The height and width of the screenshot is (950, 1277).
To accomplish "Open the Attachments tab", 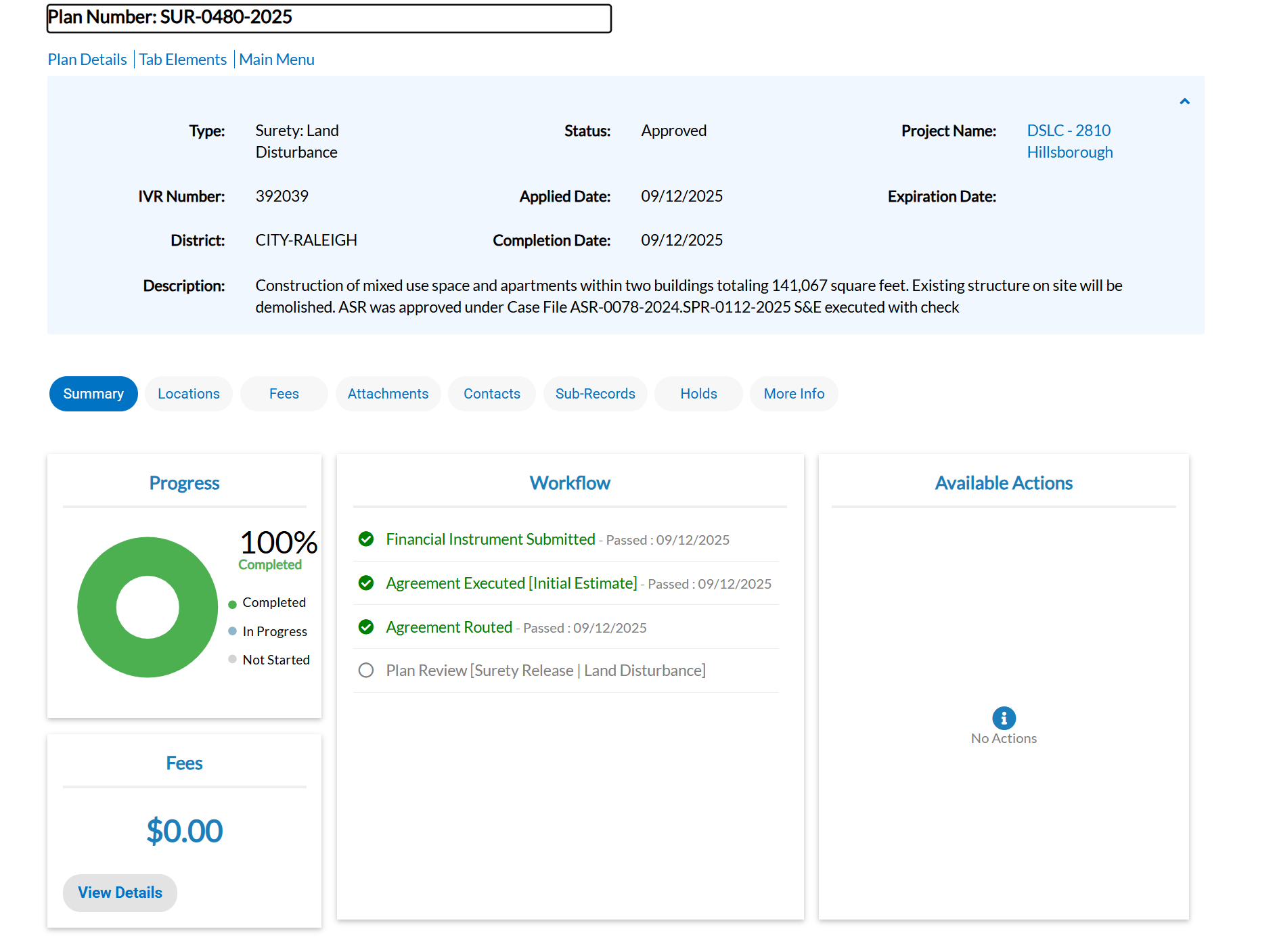I will tap(388, 394).
